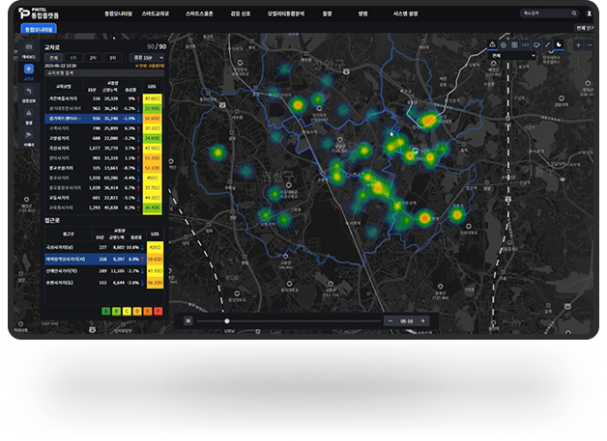Select the 교차로 sidebar icon

tap(27, 69)
